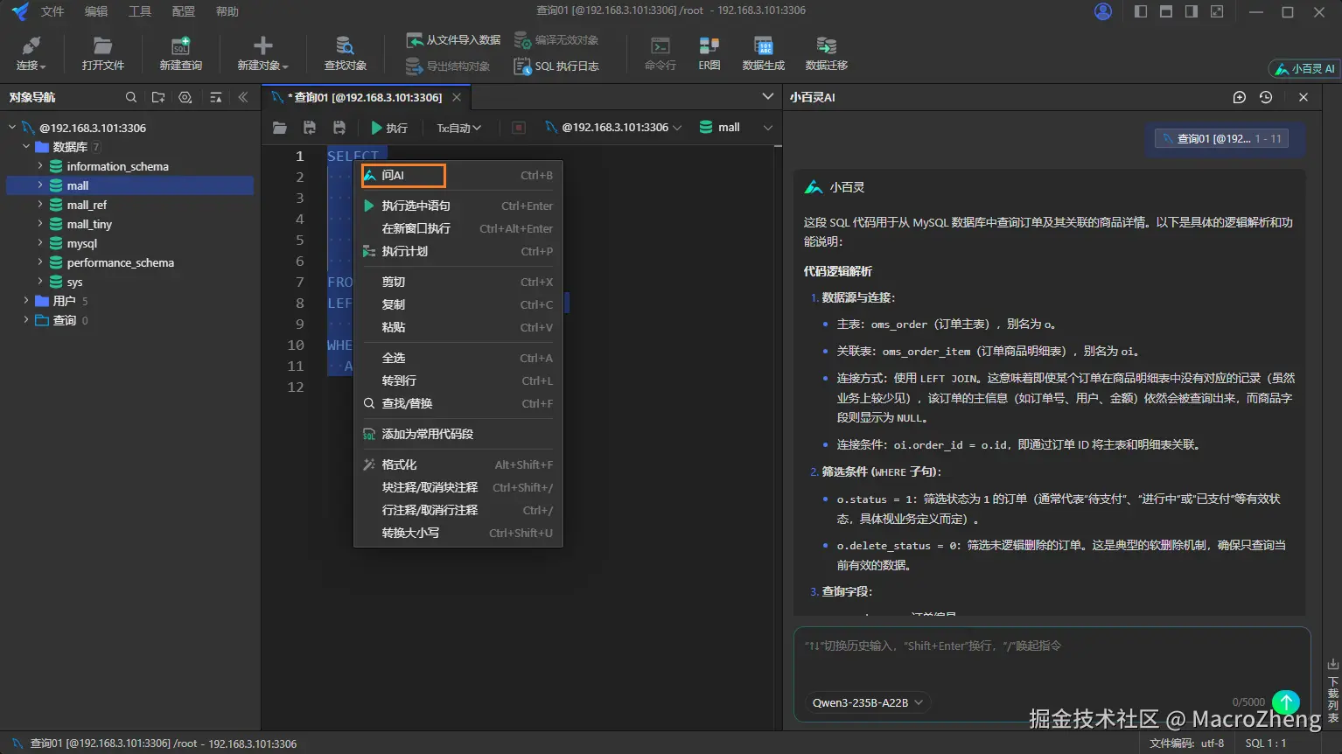The height and width of the screenshot is (754, 1342).
Task: Select the sys database
Action: (x=74, y=282)
